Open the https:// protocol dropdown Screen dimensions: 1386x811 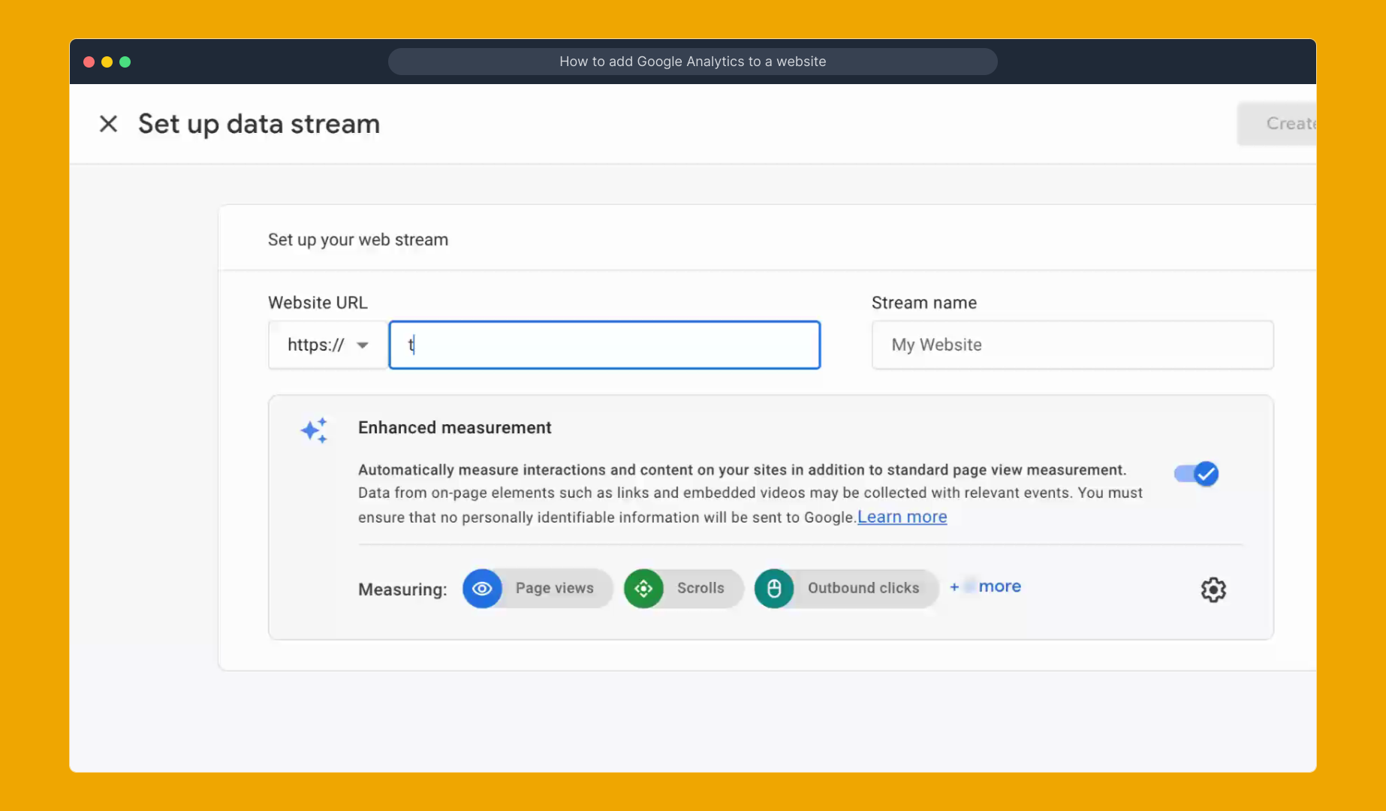[x=327, y=345]
